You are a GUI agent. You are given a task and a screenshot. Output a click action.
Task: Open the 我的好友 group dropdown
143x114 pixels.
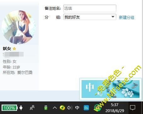[x=90, y=17]
